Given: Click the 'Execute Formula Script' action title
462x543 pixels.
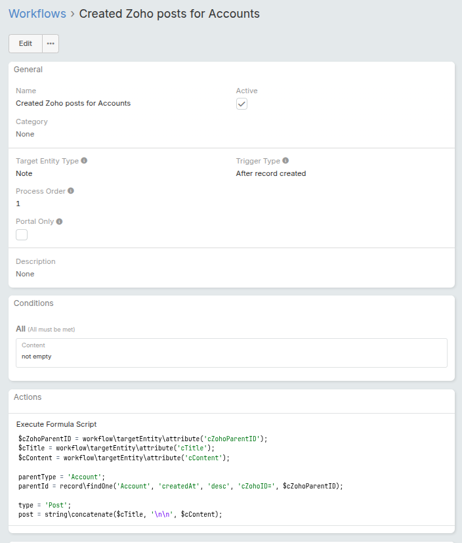Looking at the screenshot, I should [x=56, y=424].
